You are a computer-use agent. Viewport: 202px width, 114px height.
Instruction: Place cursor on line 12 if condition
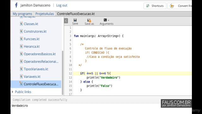click(x=95, y=73)
